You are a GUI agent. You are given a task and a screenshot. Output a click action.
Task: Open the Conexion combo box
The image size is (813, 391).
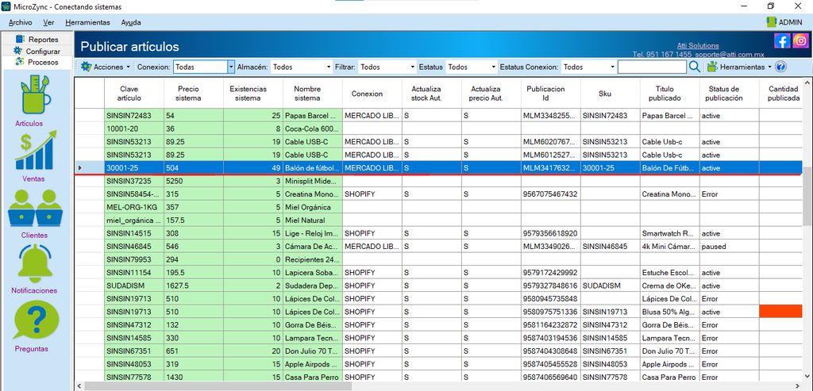[x=204, y=67]
